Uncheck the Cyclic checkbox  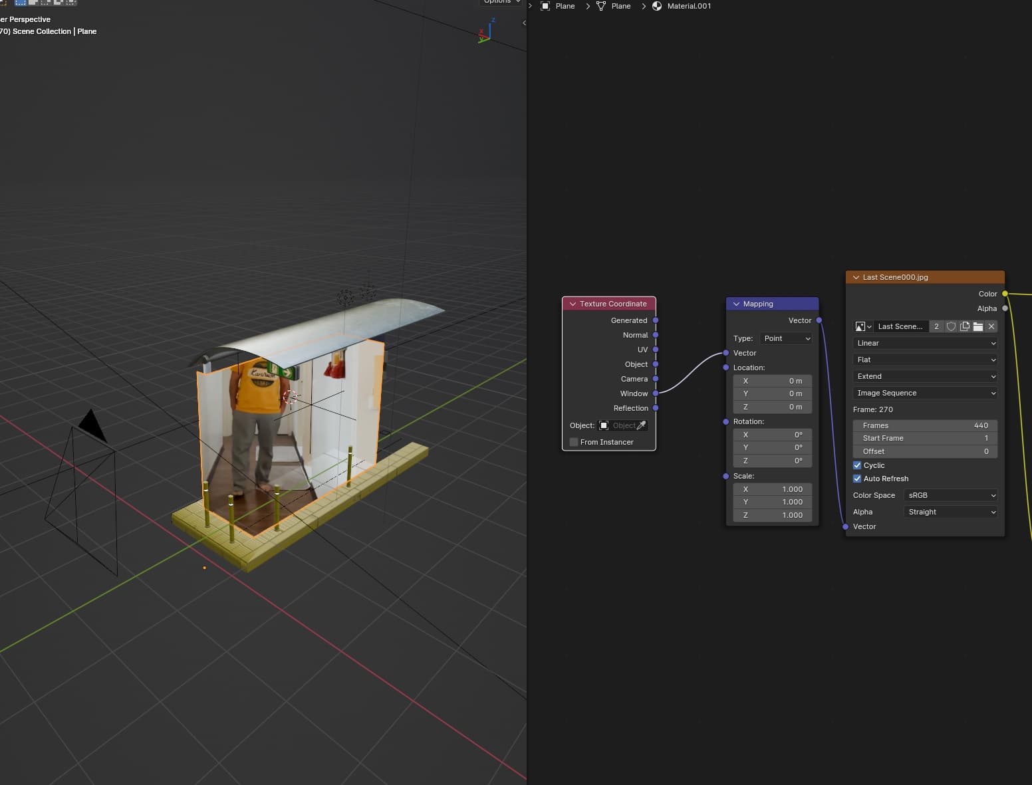click(857, 465)
